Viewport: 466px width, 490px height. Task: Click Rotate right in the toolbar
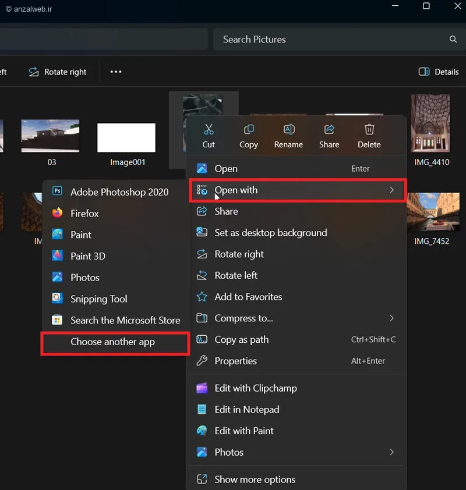(58, 72)
